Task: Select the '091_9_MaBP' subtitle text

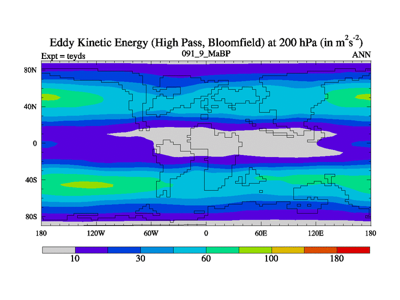Action: pos(205,53)
